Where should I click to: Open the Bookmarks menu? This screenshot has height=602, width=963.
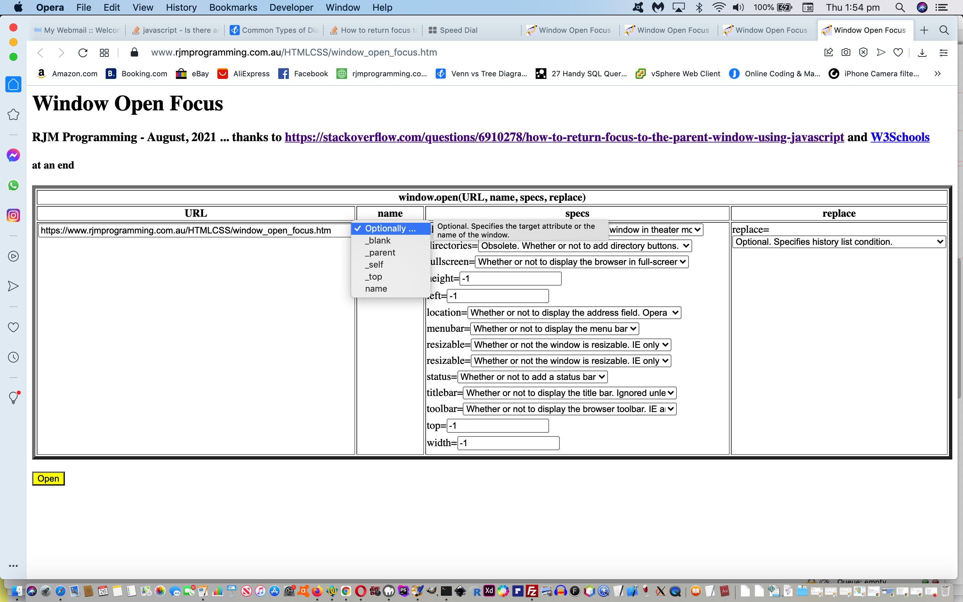[x=233, y=8]
